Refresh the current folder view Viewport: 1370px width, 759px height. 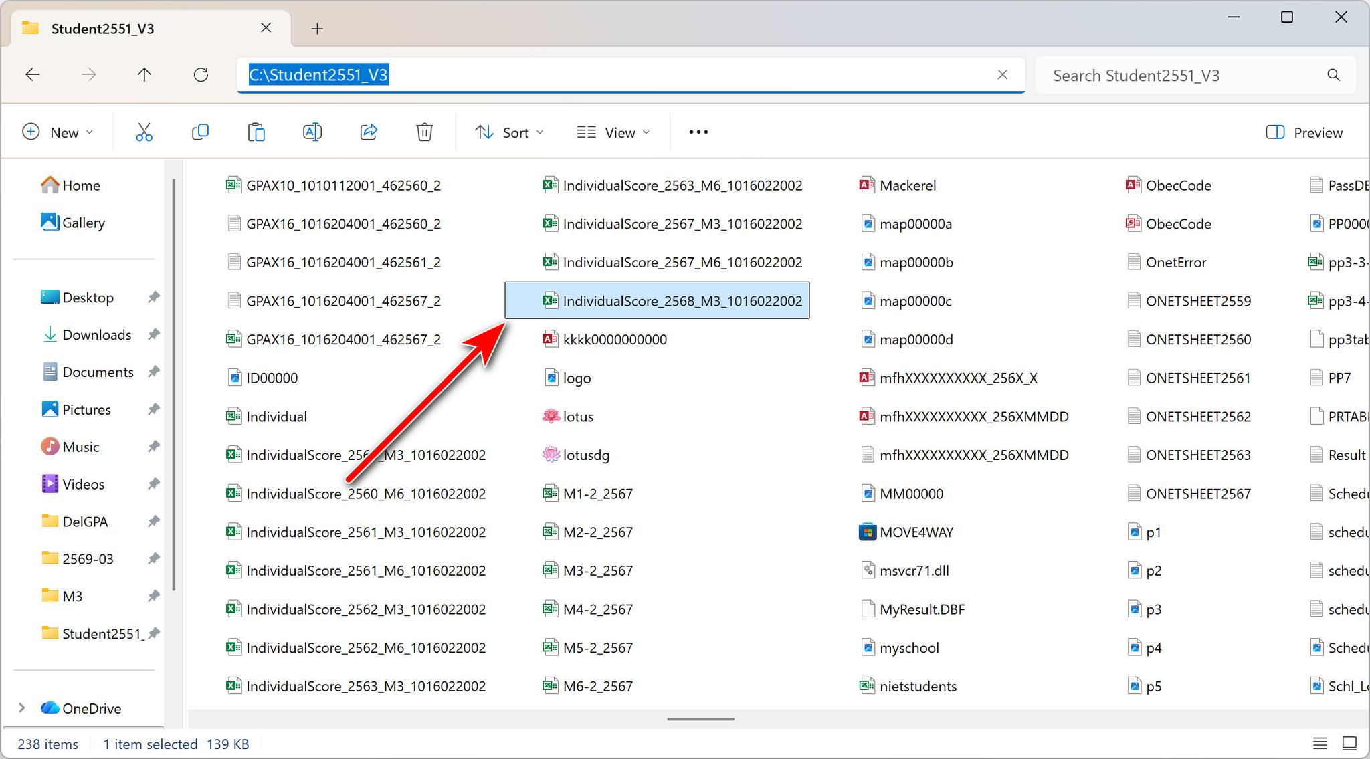tap(201, 75)
